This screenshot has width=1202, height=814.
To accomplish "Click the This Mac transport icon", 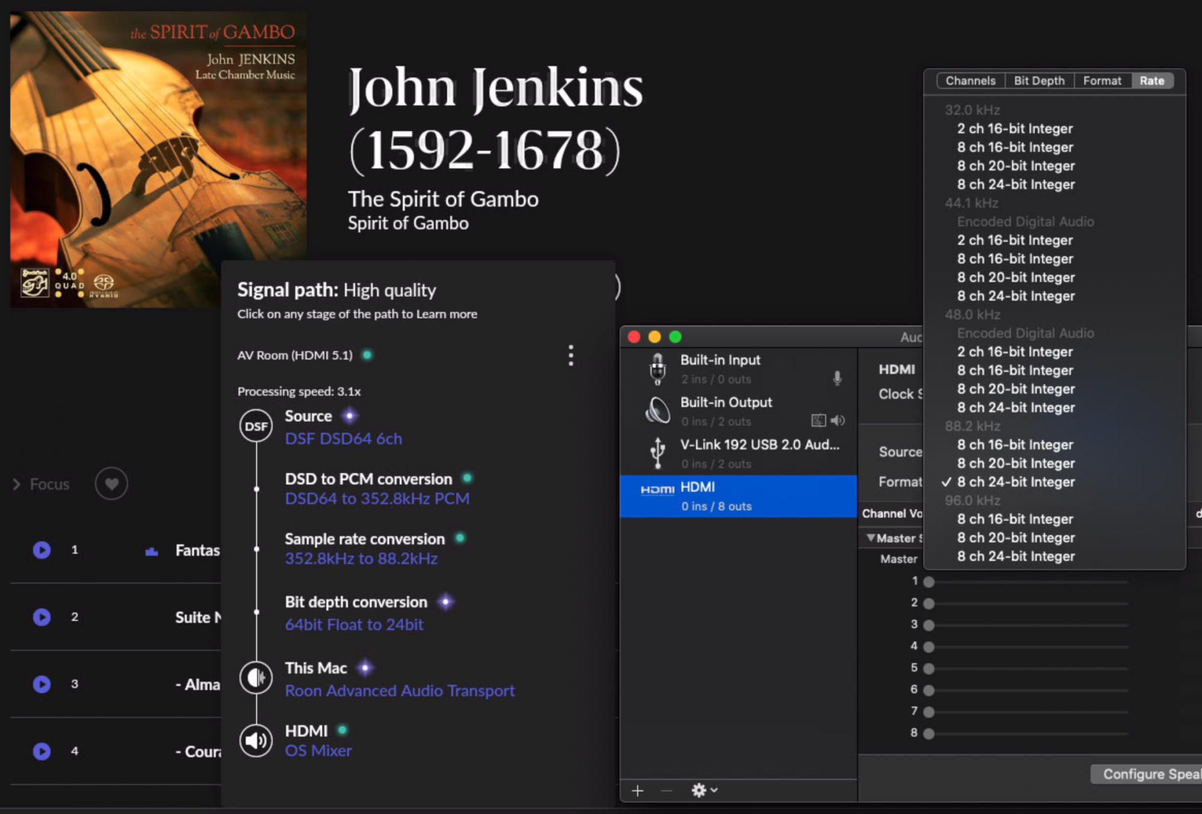I will click(x=256, y=678).
